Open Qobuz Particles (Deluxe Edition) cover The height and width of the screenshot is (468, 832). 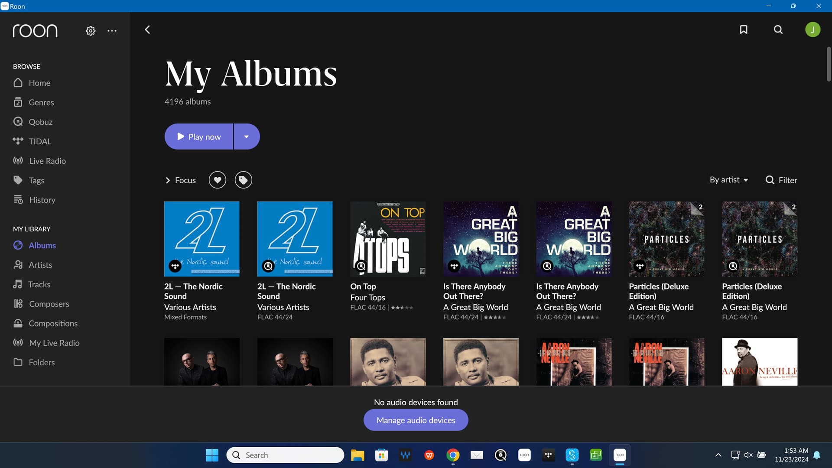(760, 239)
